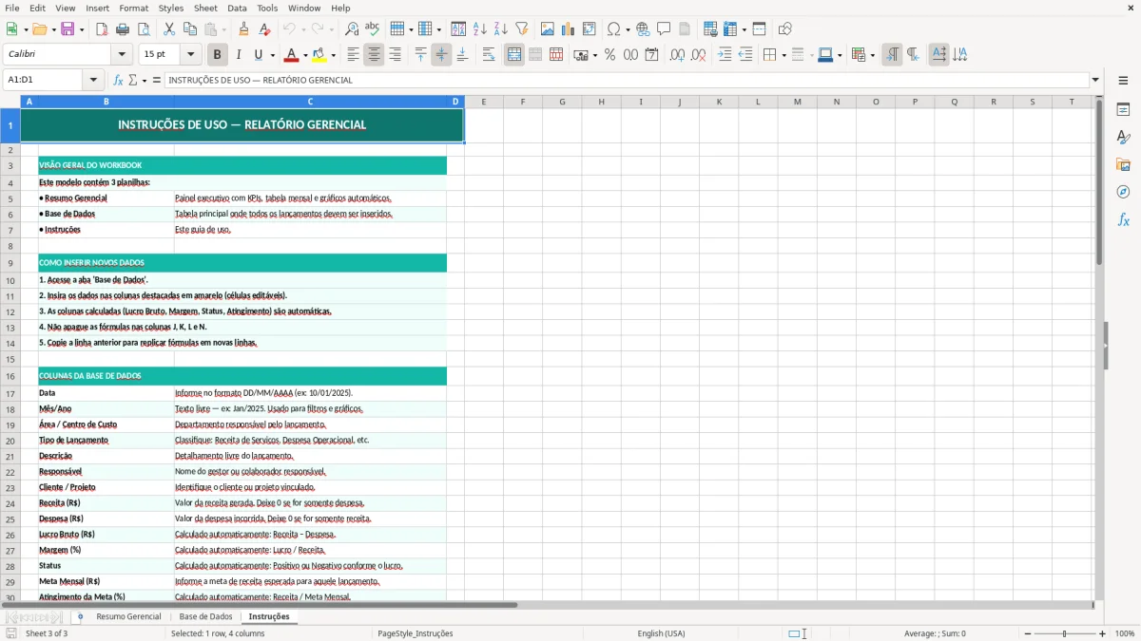Screen dimensions: 1141x641
Task: Insert Image icon in toolbar
Action: (x=548, y=29)
